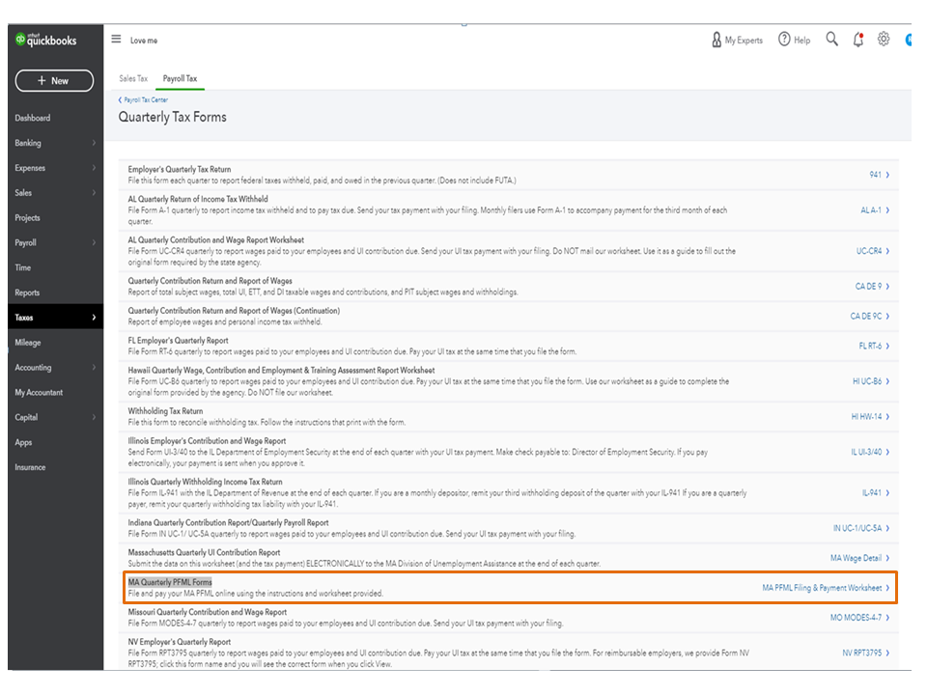
Task: Open notifications bell
Action: 858,40
